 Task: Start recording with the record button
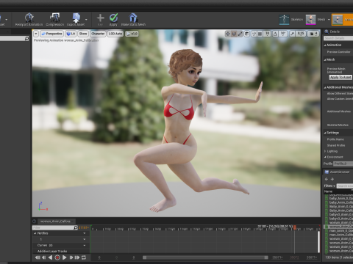point(57,257)
